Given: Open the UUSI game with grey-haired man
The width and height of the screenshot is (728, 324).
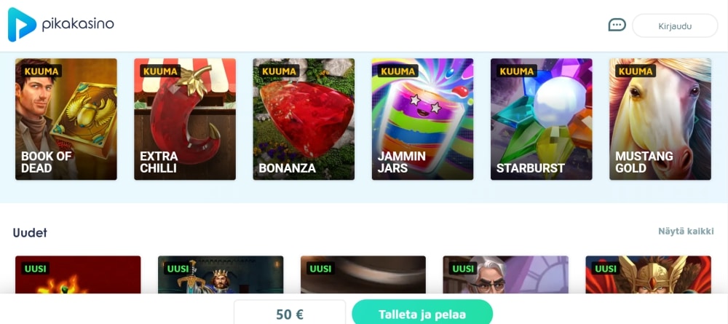Looking at the screenshot, I should [x=506, y=274].
